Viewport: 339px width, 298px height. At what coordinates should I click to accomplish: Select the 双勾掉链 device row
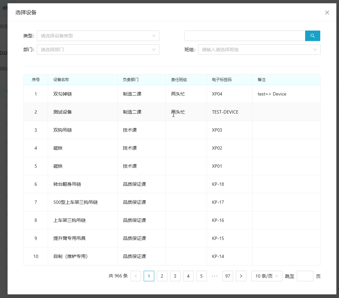click(172, 94)
